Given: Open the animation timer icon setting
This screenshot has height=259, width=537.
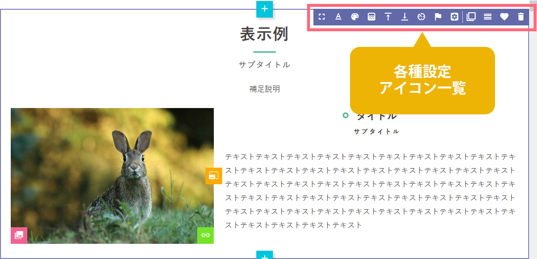Looking at the screenshot, I should [x=421, y=17].
